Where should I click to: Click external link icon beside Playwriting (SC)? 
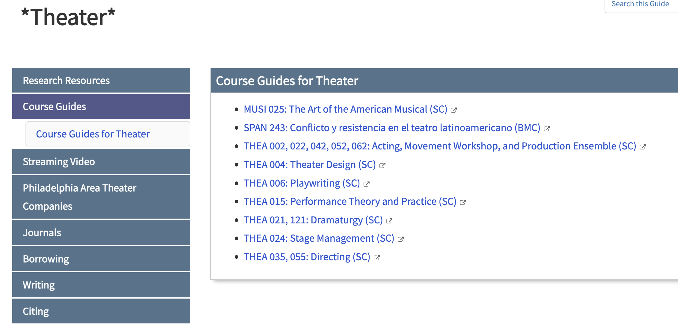(x=366, y=184)
